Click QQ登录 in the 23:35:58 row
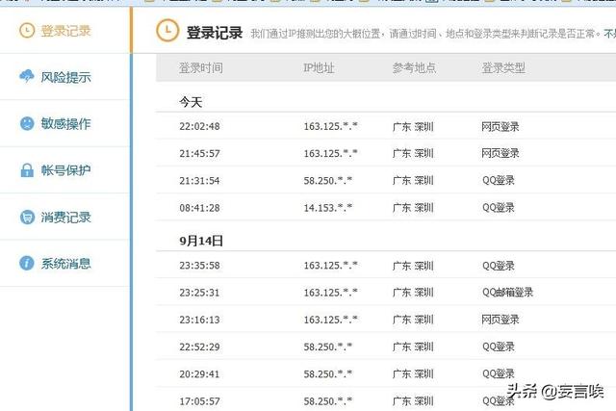 pyautogui.click(x=499, y=266)
